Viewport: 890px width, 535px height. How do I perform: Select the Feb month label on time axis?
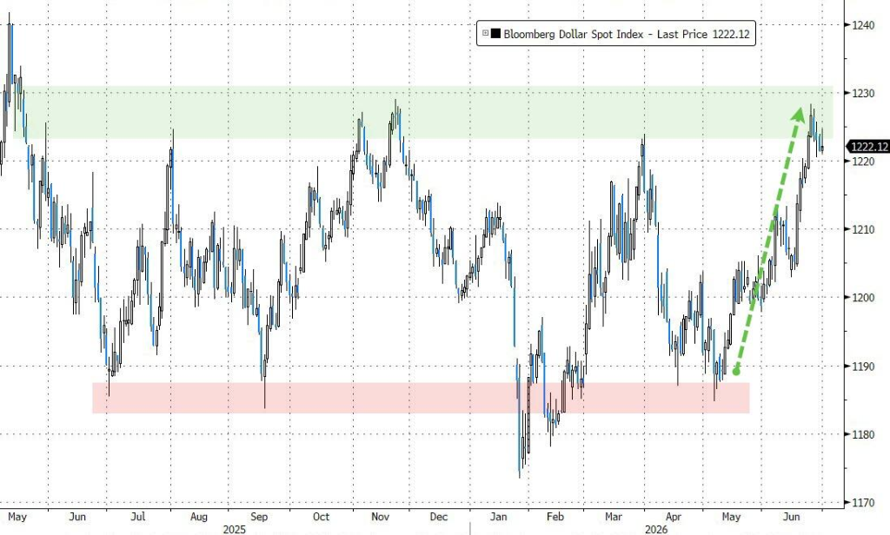tap(555, 517)
